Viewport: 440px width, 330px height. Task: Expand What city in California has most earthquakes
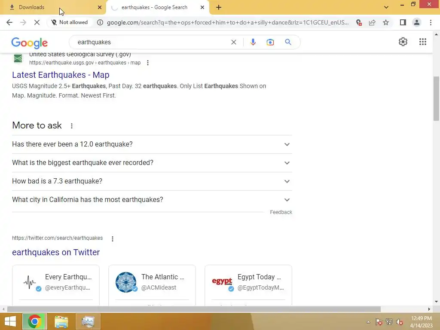(x=152, y=200)
